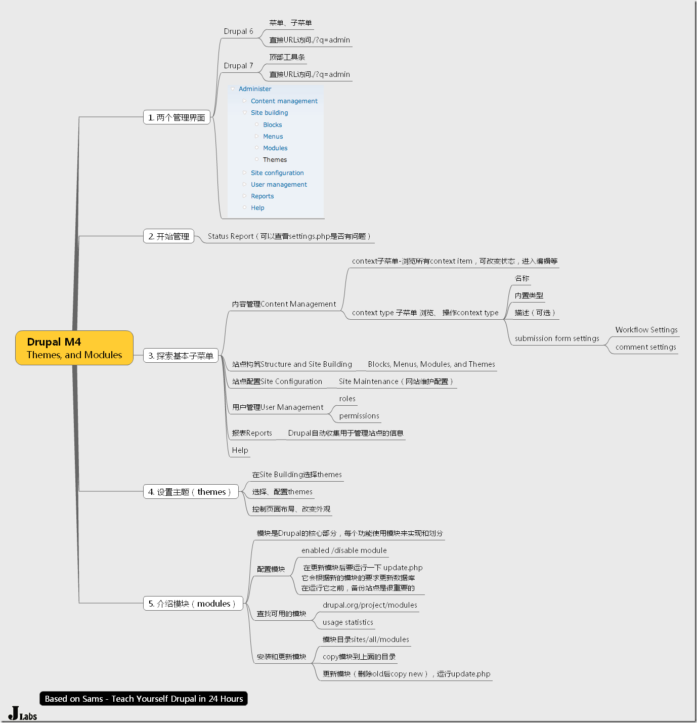Select the '顶部工具条' leaf

[287, 57]
